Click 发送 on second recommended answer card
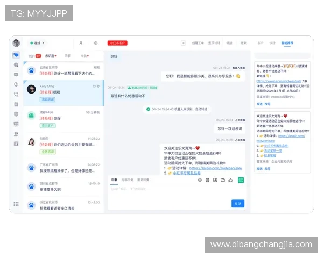Screen dimensions: 323x258 [259, 168]
